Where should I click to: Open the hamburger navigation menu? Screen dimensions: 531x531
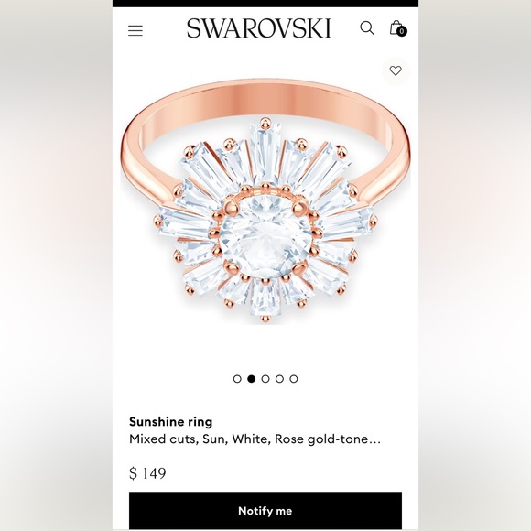click(135, 30)
